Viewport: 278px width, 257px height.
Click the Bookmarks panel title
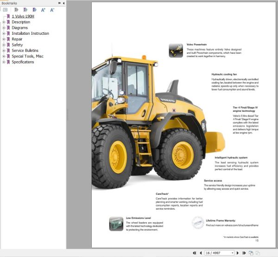pos(9,3)
